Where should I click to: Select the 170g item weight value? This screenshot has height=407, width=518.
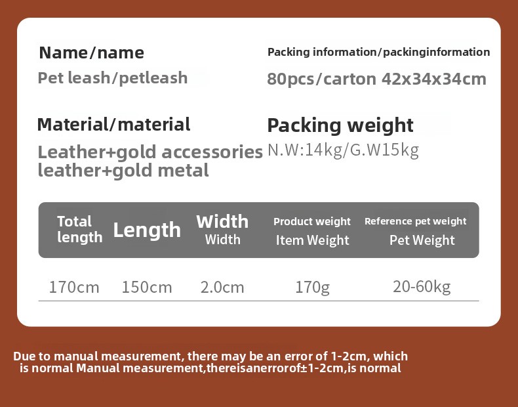[312, 288]
